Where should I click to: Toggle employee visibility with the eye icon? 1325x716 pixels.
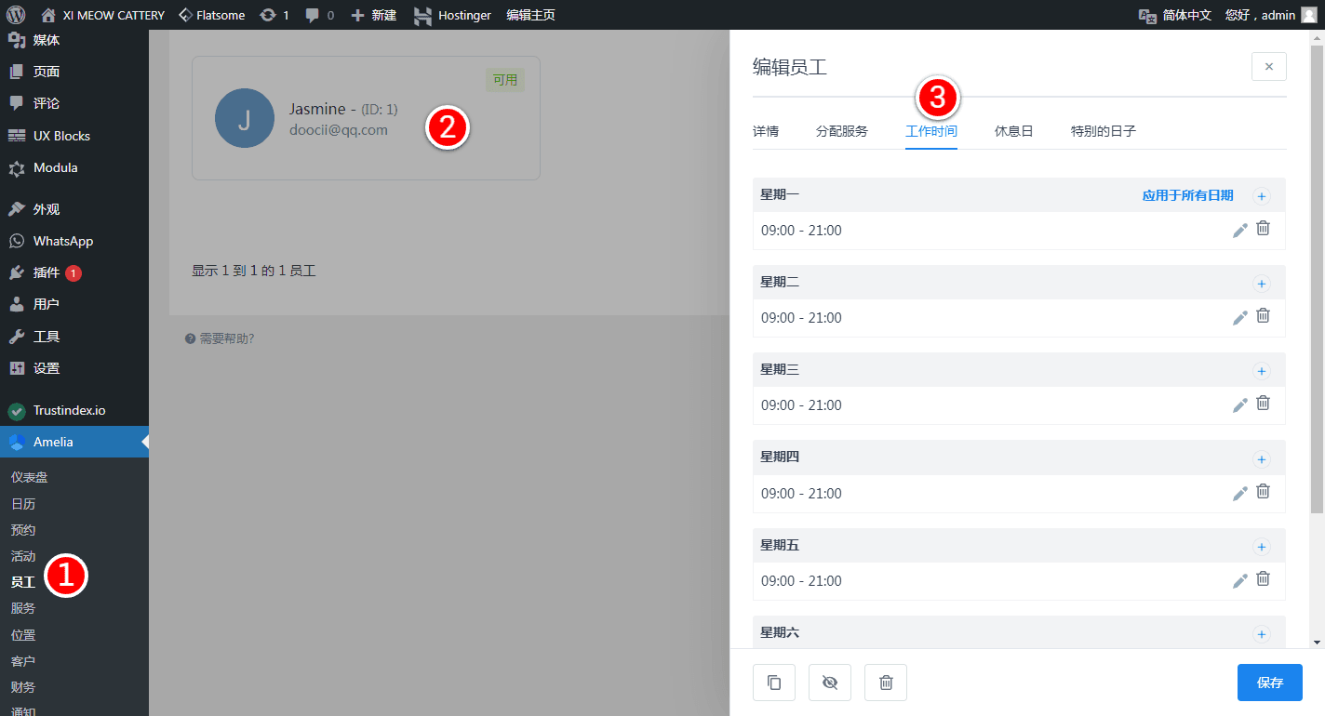(829, 683)
